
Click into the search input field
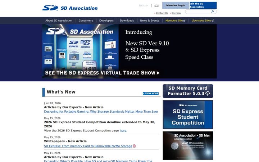point(198,12)
